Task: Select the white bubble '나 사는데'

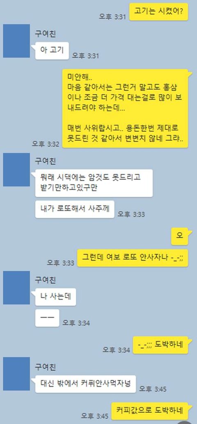Action: (55, 297)
